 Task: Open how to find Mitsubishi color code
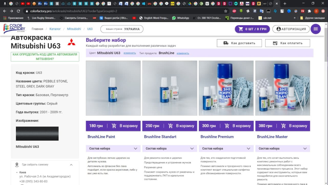click(45, 57)
